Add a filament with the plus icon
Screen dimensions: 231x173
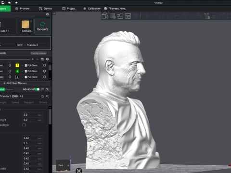[33, 59]
